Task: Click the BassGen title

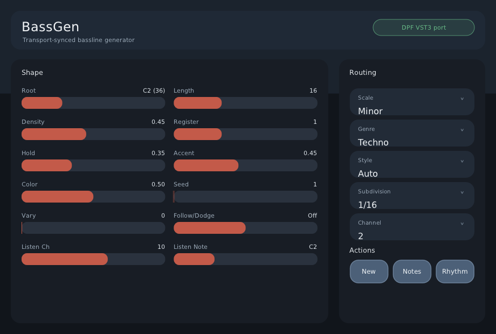Action: point(50,27)
